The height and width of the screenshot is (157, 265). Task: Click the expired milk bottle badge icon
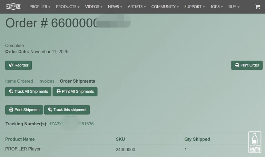255,142
